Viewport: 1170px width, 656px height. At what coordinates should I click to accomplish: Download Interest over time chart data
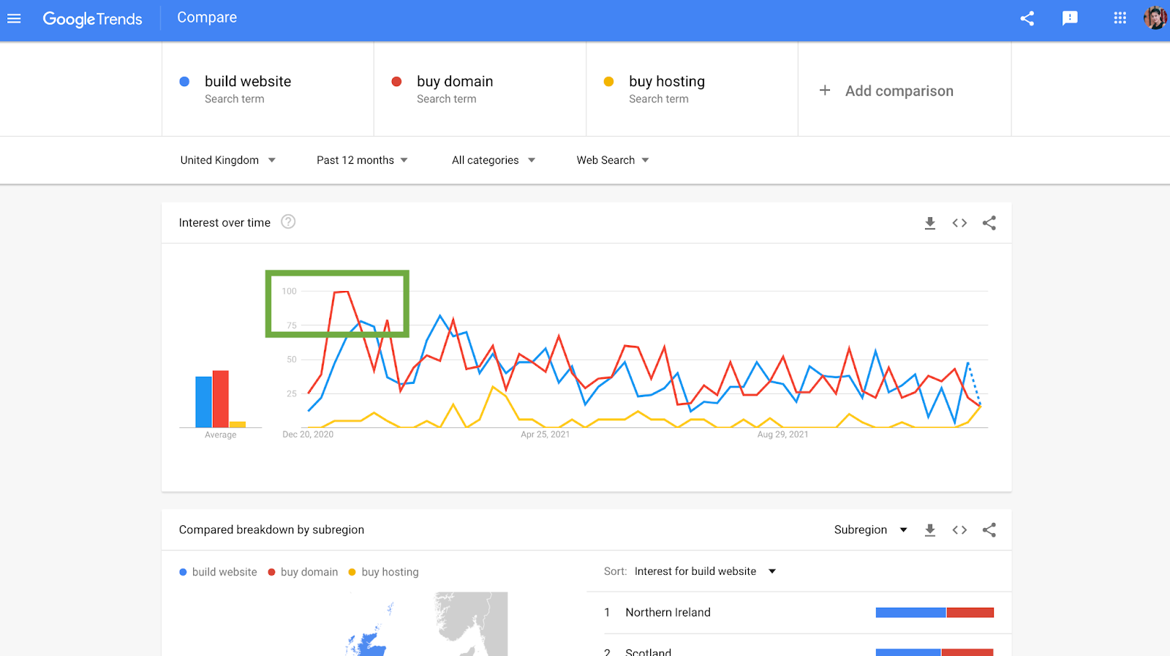(x=929, y=223)
